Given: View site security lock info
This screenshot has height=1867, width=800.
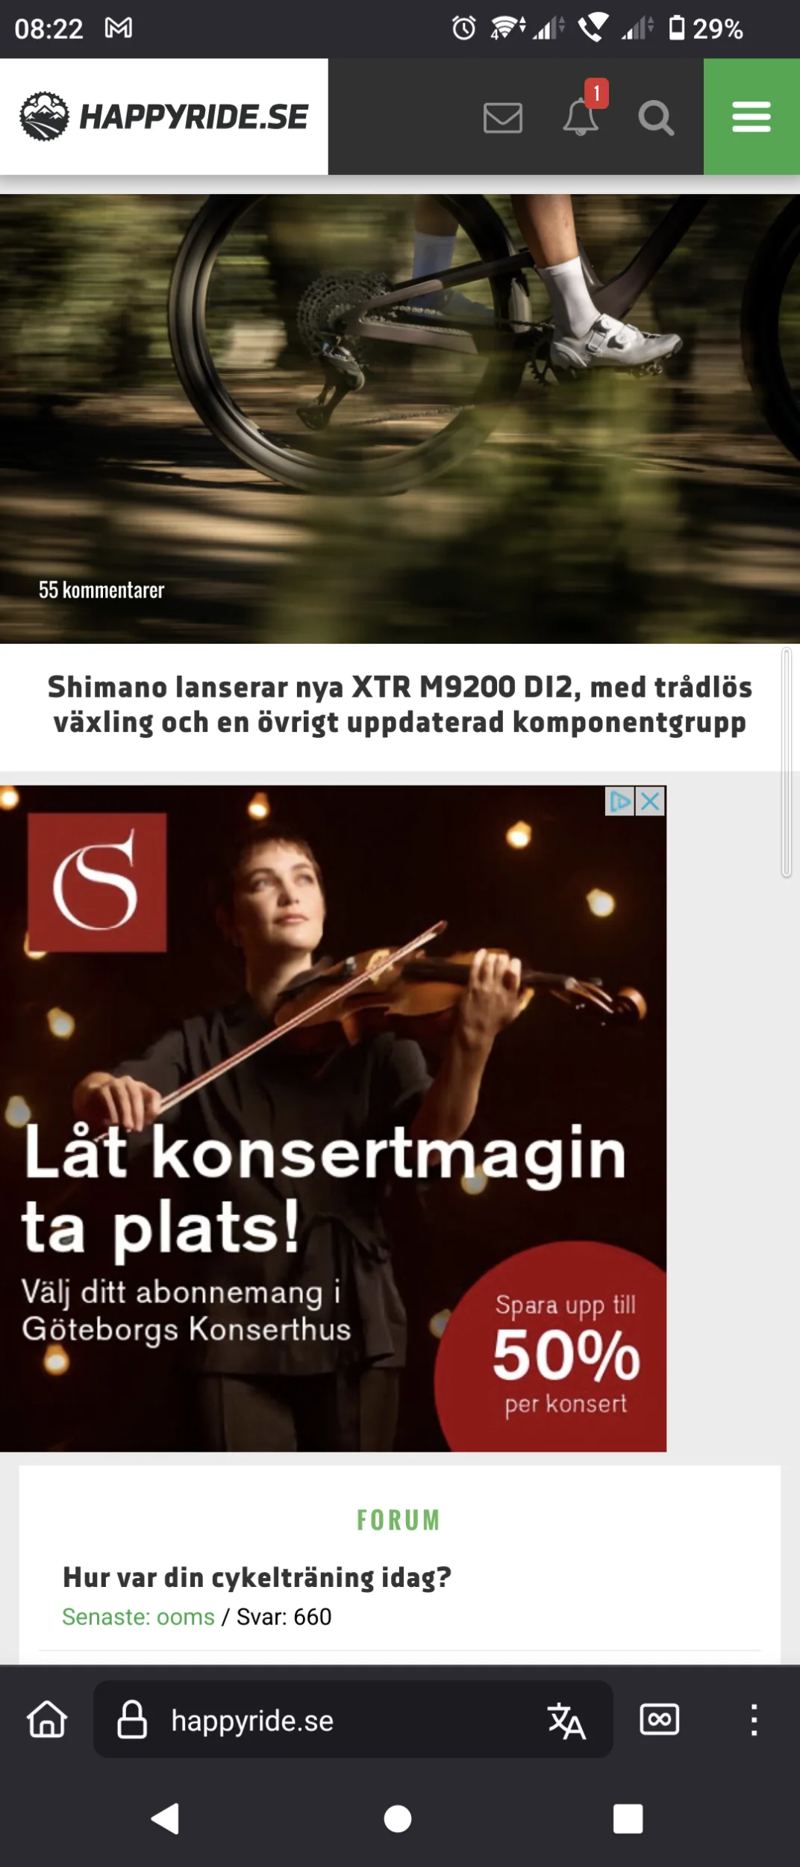Looking at the screenshot, I should pos(132,1719).
